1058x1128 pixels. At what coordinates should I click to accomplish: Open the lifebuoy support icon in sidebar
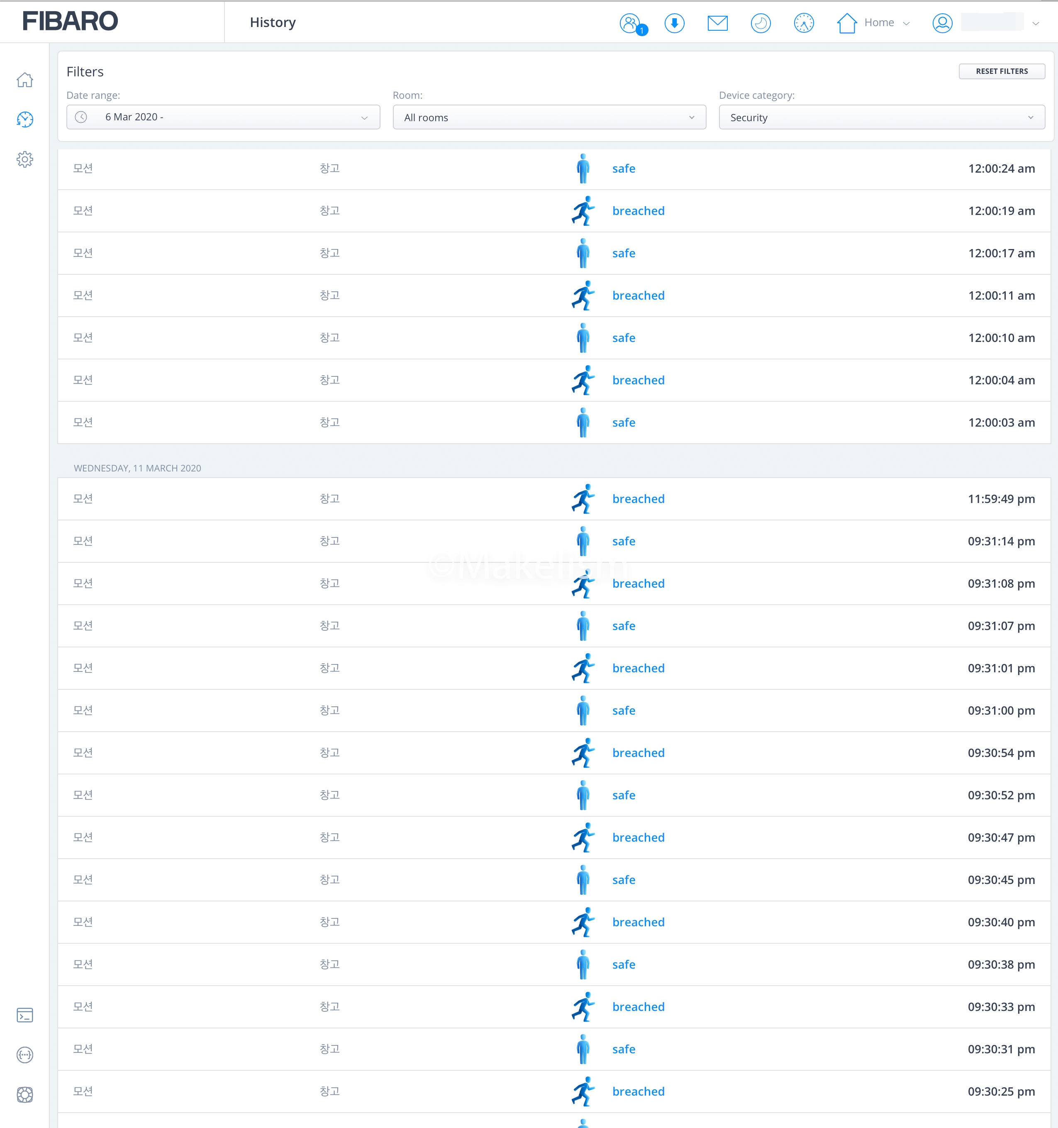pyautogui.click(x=25, y=1094)
